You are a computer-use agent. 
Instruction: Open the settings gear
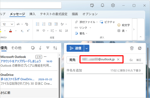click(113, 5)
